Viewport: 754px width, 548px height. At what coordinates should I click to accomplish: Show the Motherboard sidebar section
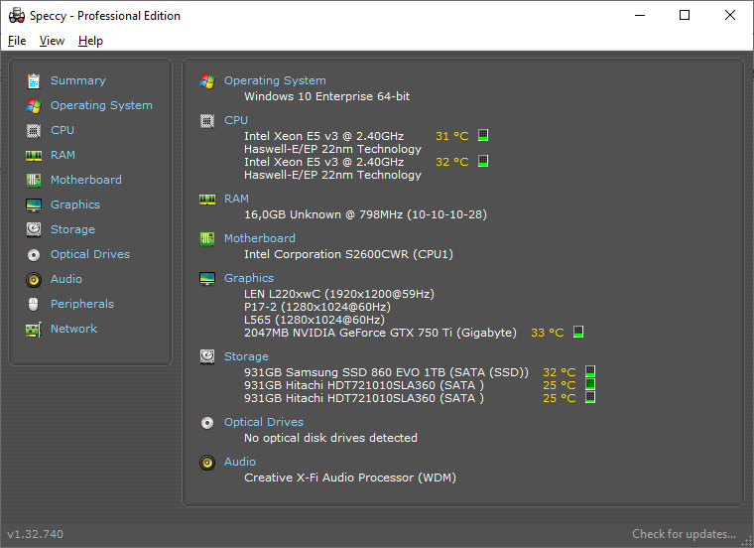coord(85,180)
